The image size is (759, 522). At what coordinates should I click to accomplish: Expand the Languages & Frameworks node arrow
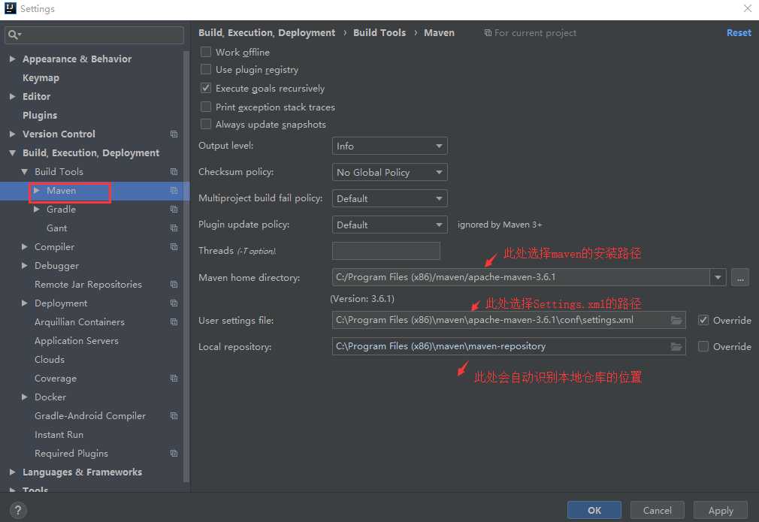[x=12, y=472]
